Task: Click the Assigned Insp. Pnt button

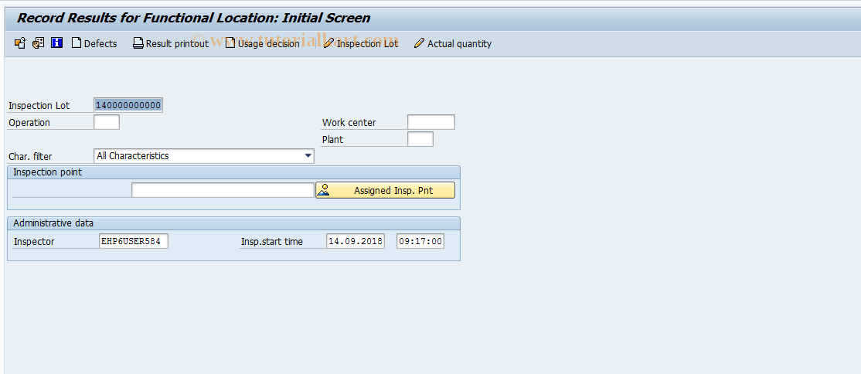Action: click(385, 190)
